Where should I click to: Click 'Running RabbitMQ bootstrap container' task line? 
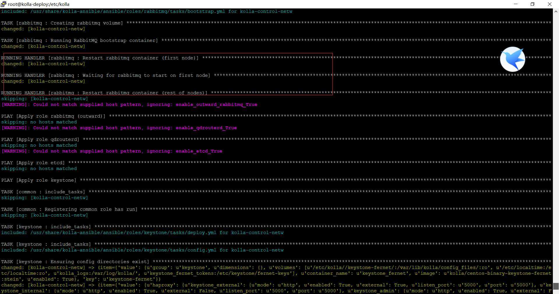[x=276, y=40]
